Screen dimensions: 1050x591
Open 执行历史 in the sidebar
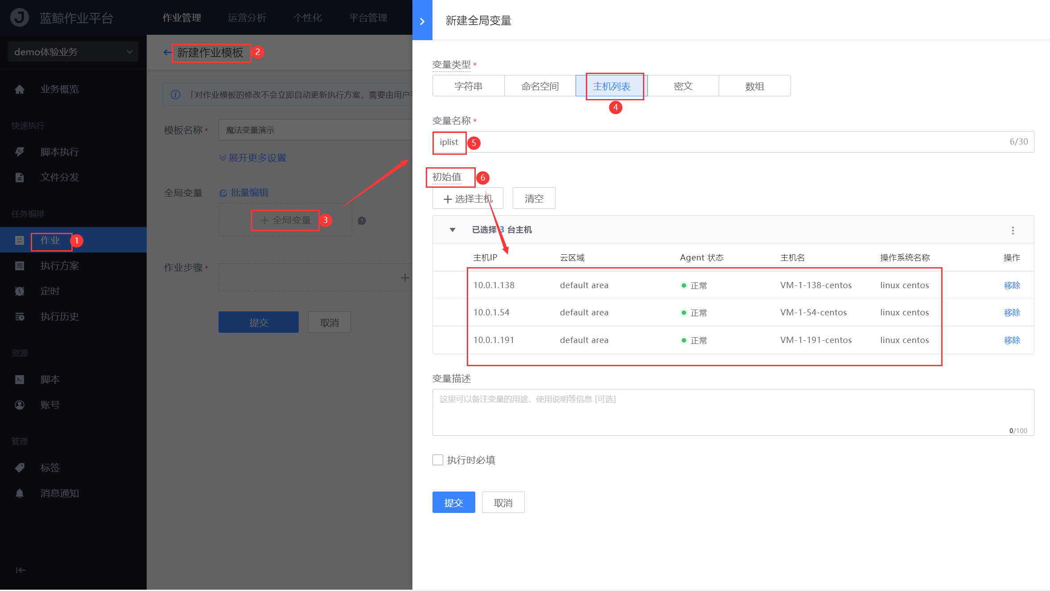click(60, 317)
